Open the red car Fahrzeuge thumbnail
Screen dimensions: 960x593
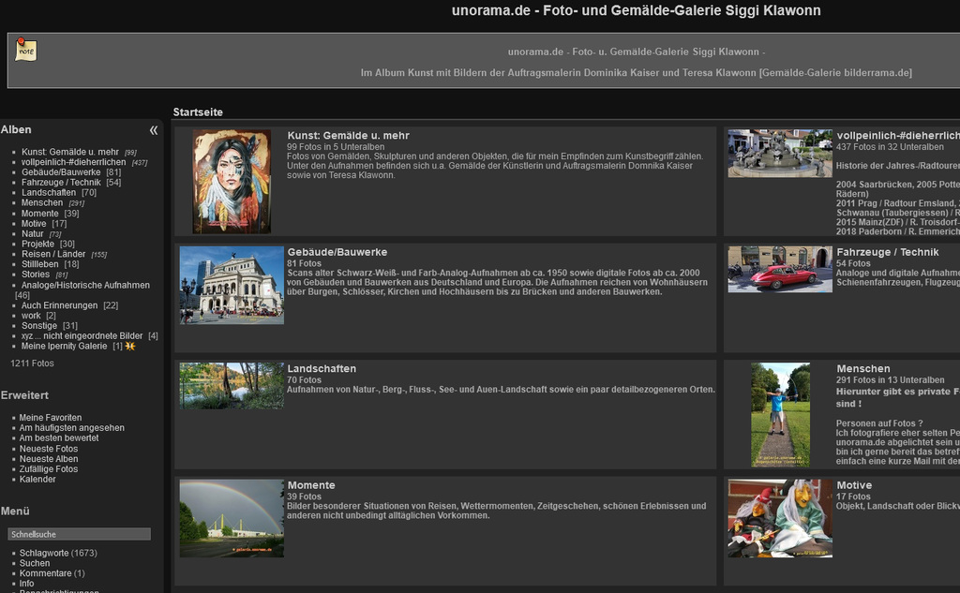point(780,270)
